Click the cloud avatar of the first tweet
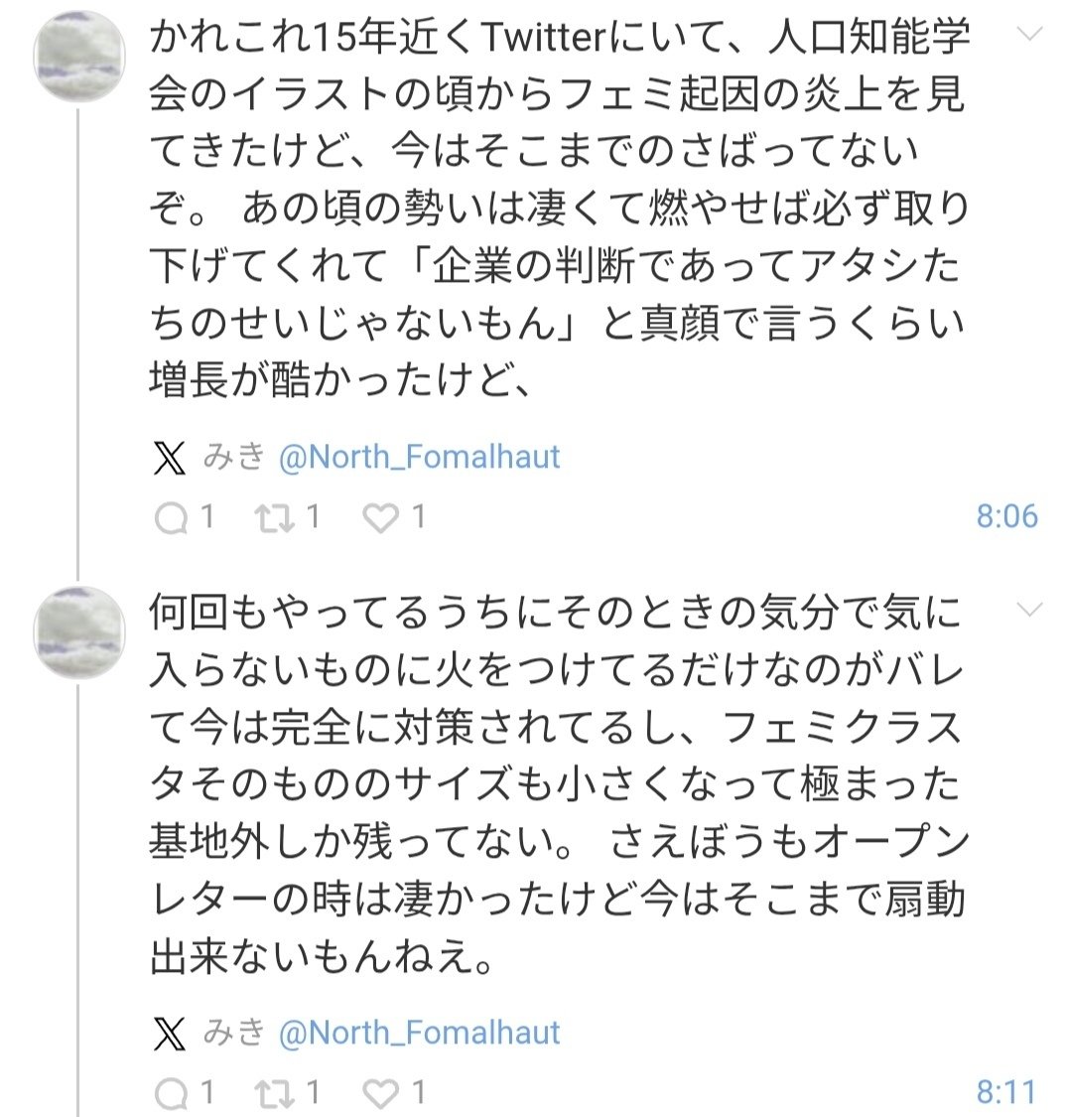The width and height of the screenshot is (1066, 1117). tap(79, 56)
